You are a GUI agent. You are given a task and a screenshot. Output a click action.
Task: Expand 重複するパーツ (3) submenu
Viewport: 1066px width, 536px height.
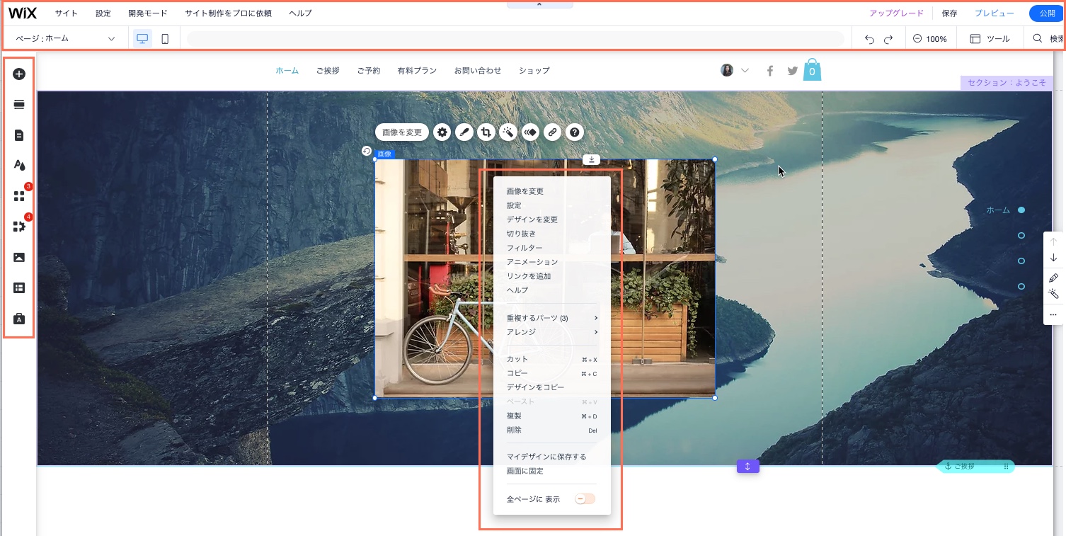click(x=552, y=318)
